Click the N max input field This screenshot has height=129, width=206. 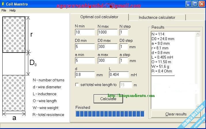click(107, 32)
